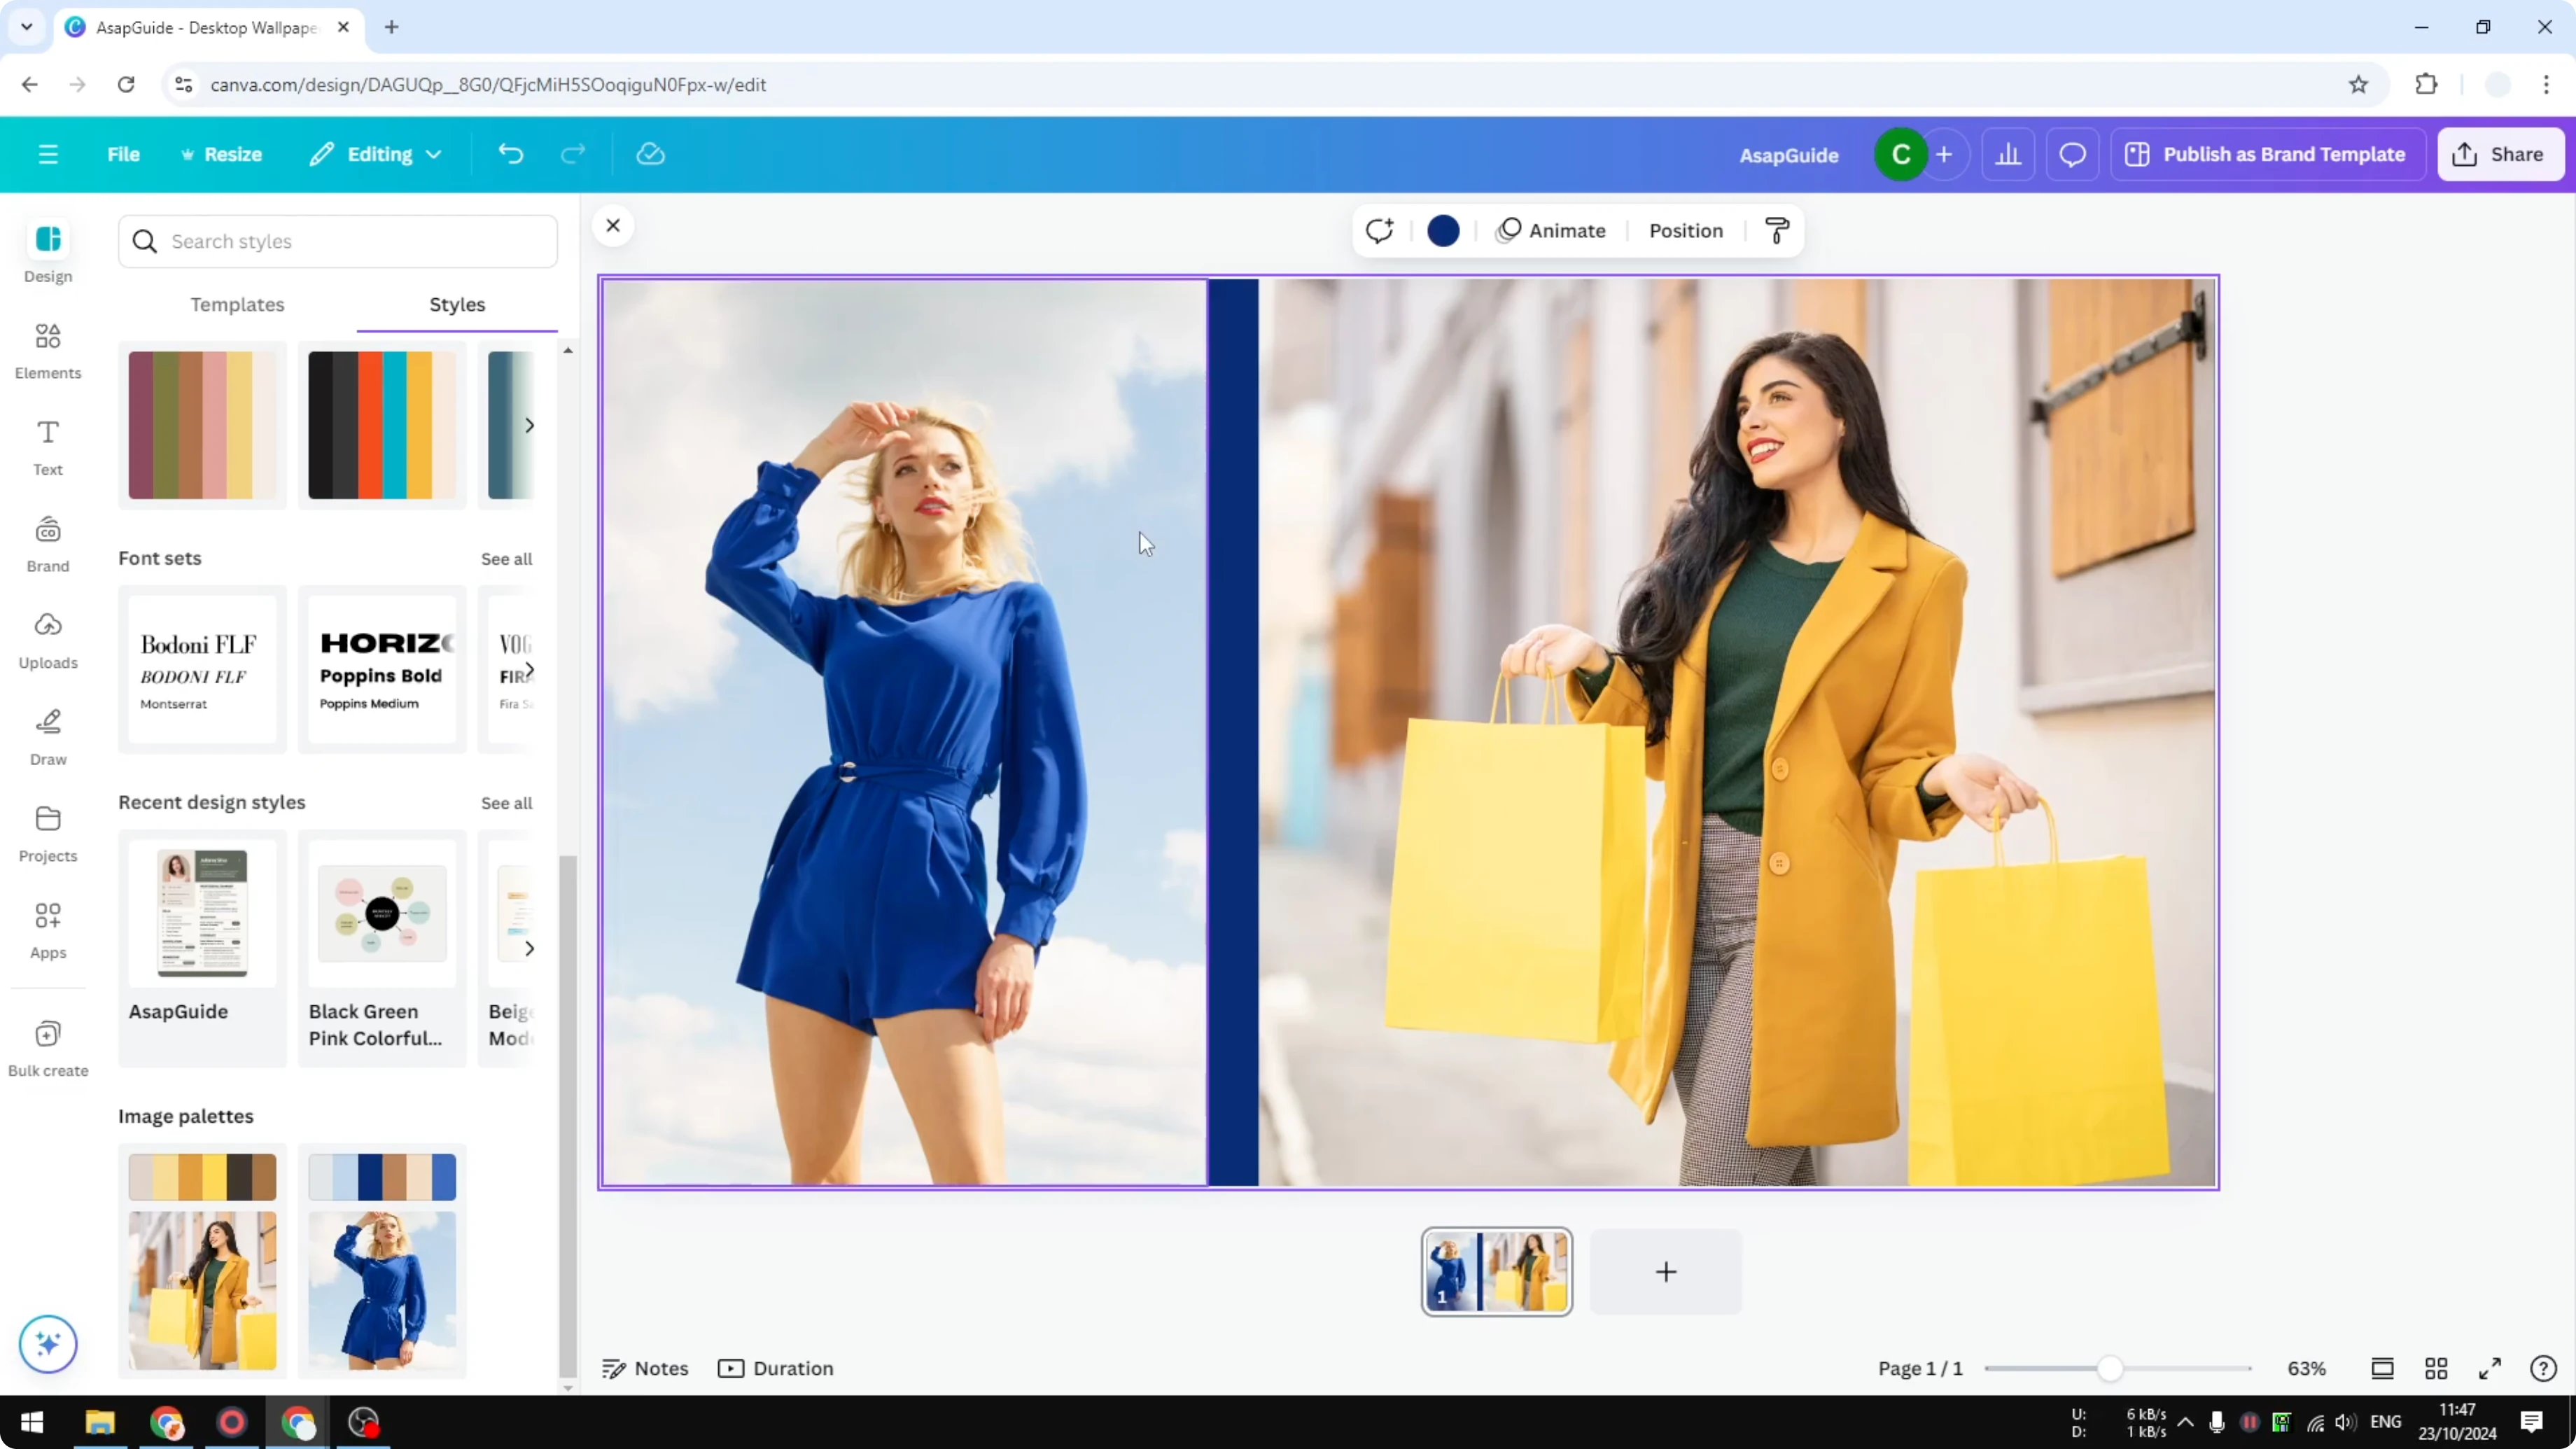The height and width of the screenshot is (1449, 2576).
Task: Open the Editing mode dropdown
Action: pyautogui.click(x=375, y=154)
